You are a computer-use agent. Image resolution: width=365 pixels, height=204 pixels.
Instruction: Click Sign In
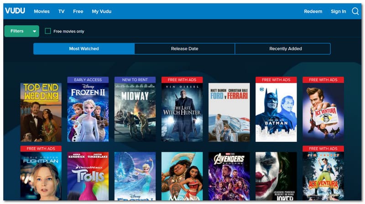pos(338,11)
